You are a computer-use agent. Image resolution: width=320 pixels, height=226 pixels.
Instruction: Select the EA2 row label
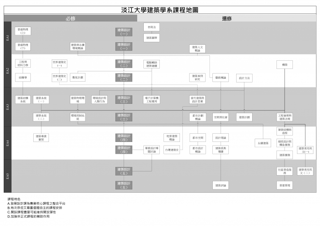coord(7,71)
